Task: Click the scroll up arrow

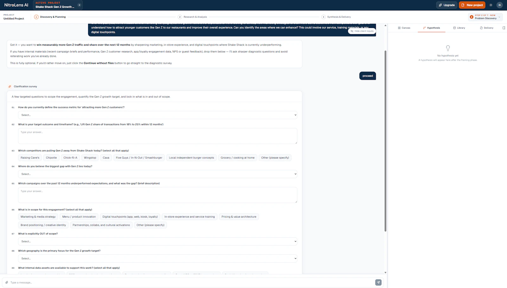Action: click(x=385, y=25)
